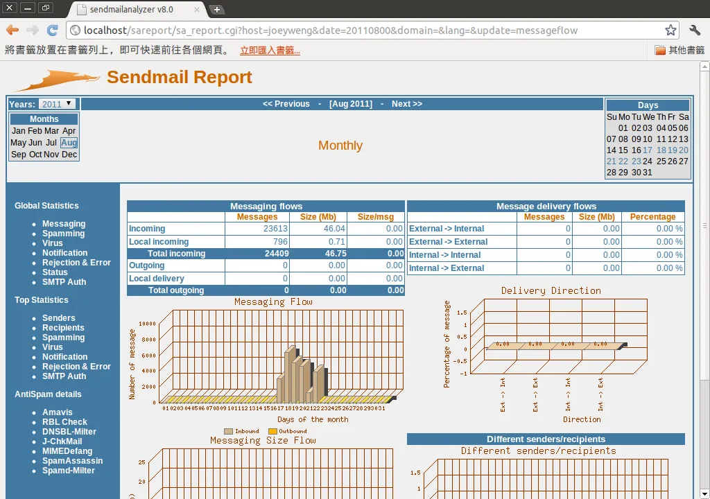The width and height of the screenshot is (710, 499).
Task: Open a new tab with plus button
Action: click(217, 10)
